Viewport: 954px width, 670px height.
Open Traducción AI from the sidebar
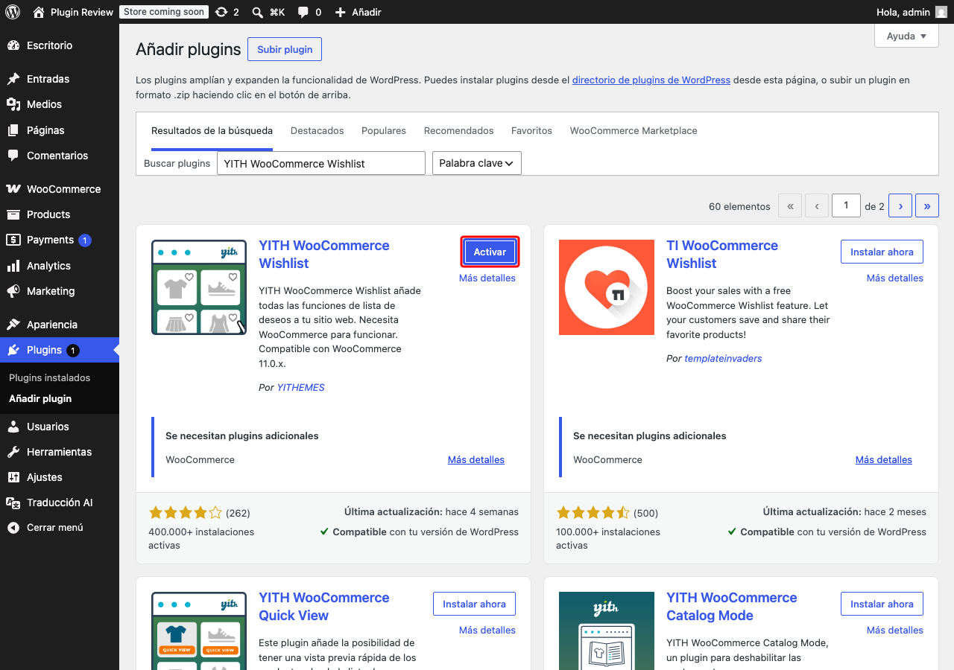(60, 502)
